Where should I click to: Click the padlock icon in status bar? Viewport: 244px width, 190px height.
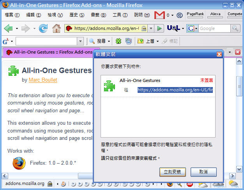50,184
